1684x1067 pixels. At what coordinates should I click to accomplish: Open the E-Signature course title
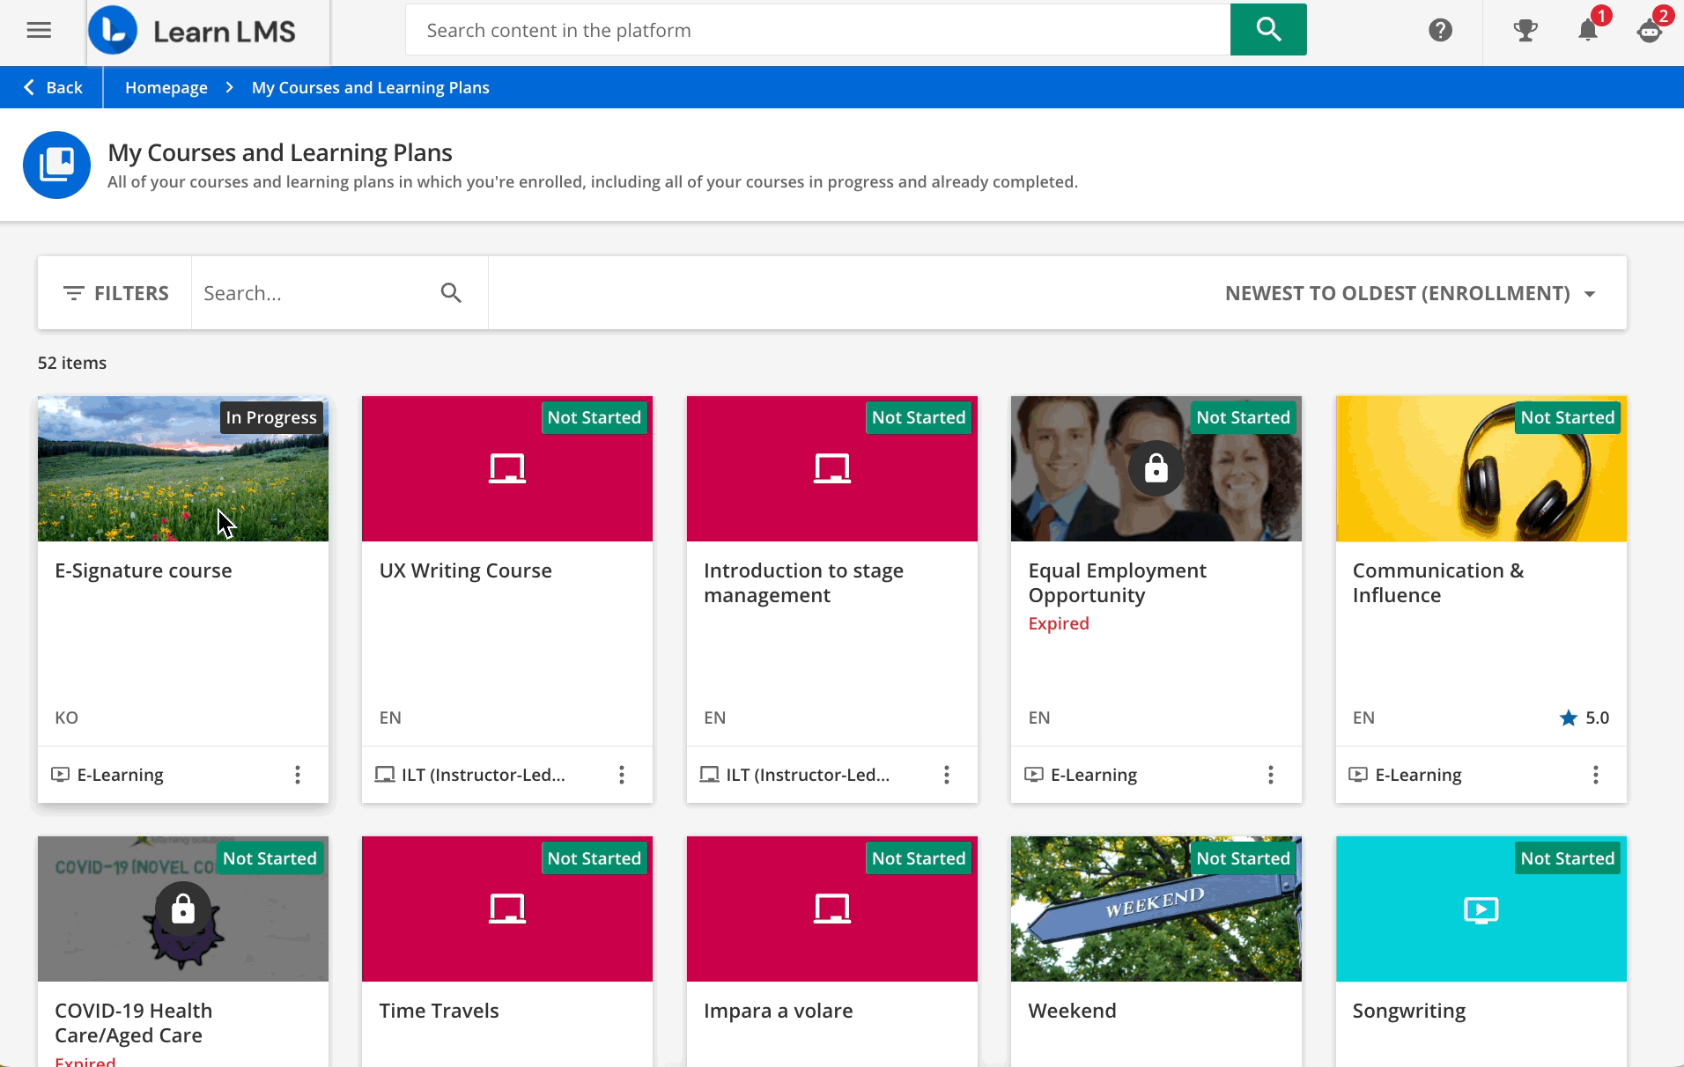(x=144, y=570)
